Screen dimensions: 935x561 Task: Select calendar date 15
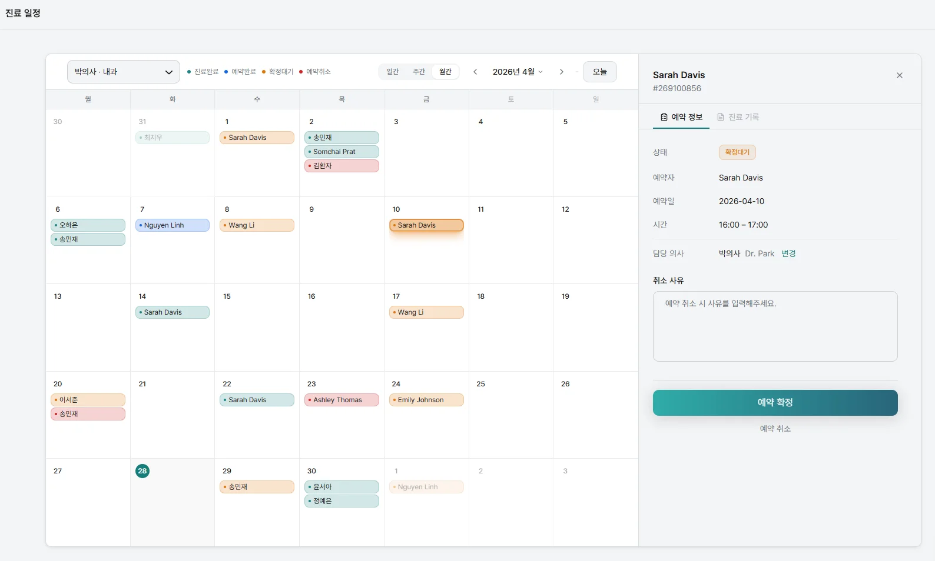pos(227,296)
